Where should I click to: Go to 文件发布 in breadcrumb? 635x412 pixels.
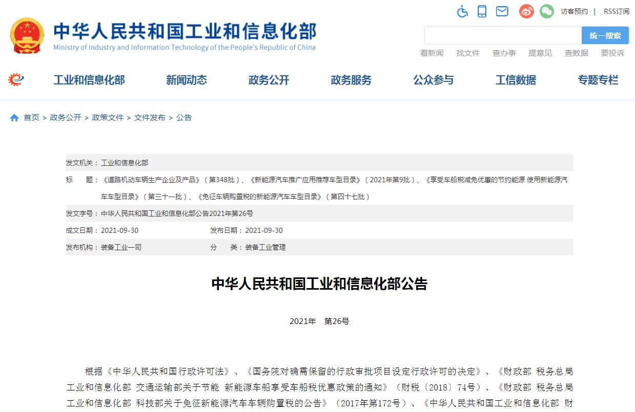[x=150, y=118]
